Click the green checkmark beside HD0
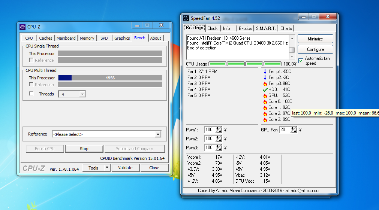The height and width of the screenshot is (210, 379). 265,89
